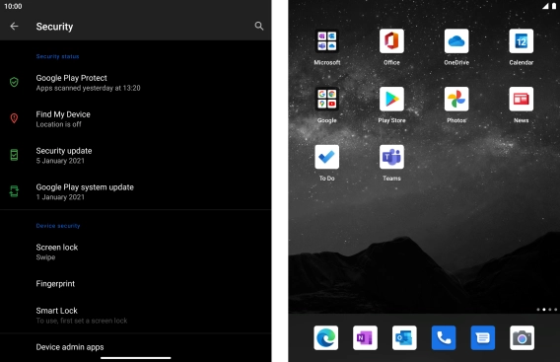Open the Phone dialer from the dock
Image resolution: width=560 pixels, height=362 pixels.
tap(444, 337)
